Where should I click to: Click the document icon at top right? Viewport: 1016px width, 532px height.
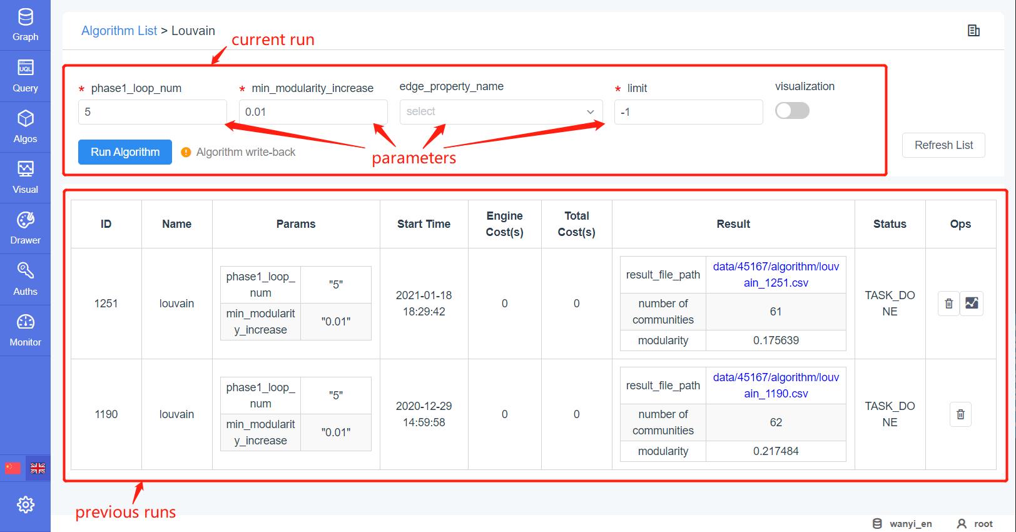pos(973,31)
